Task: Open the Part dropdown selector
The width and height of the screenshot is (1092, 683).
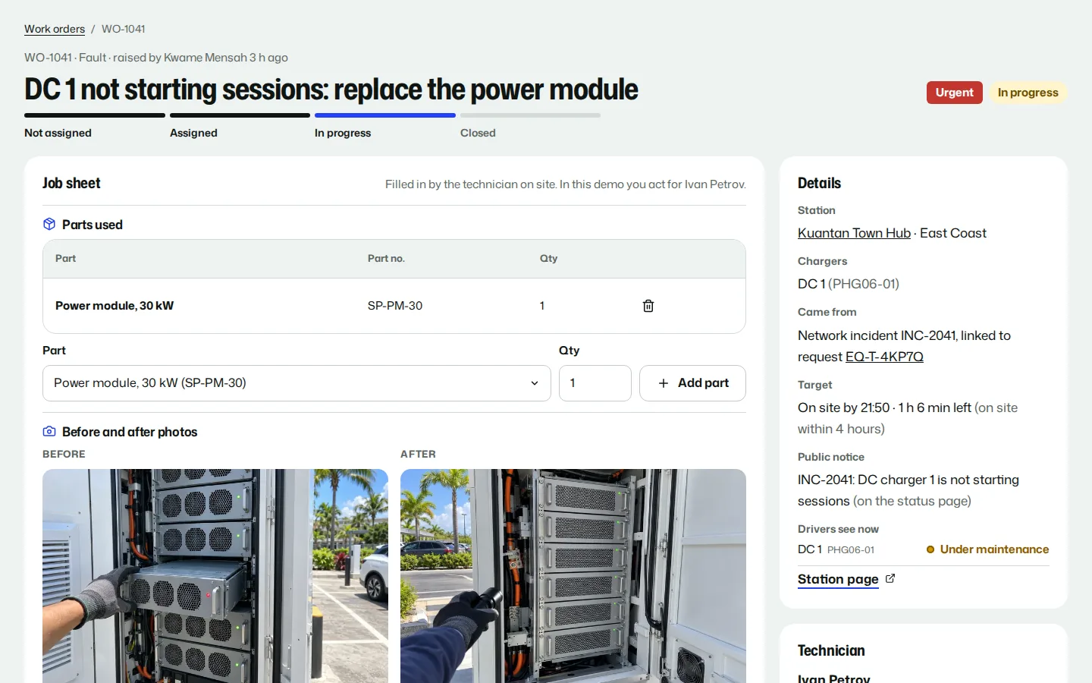Action: click(x=297, y=383)
